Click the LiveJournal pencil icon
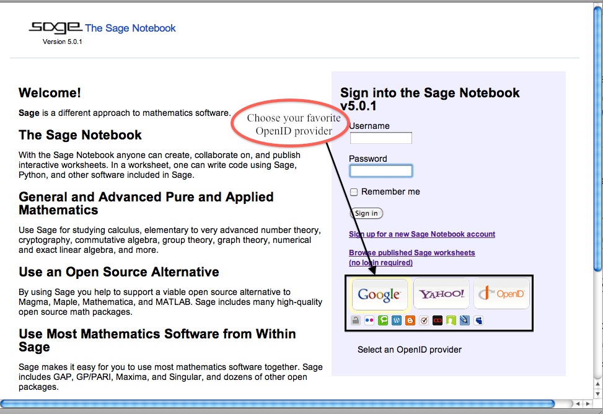Image resolution: width=603 pixels, height=414 pixels. [x=465, y=320]
